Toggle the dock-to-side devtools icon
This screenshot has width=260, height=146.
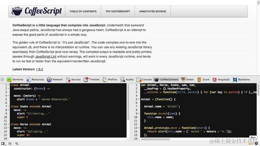coord(3,143)
